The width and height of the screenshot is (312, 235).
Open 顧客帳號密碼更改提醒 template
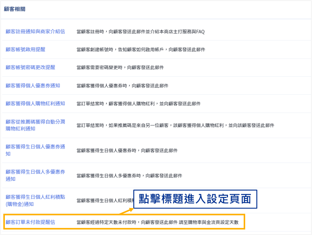point(31,67)
